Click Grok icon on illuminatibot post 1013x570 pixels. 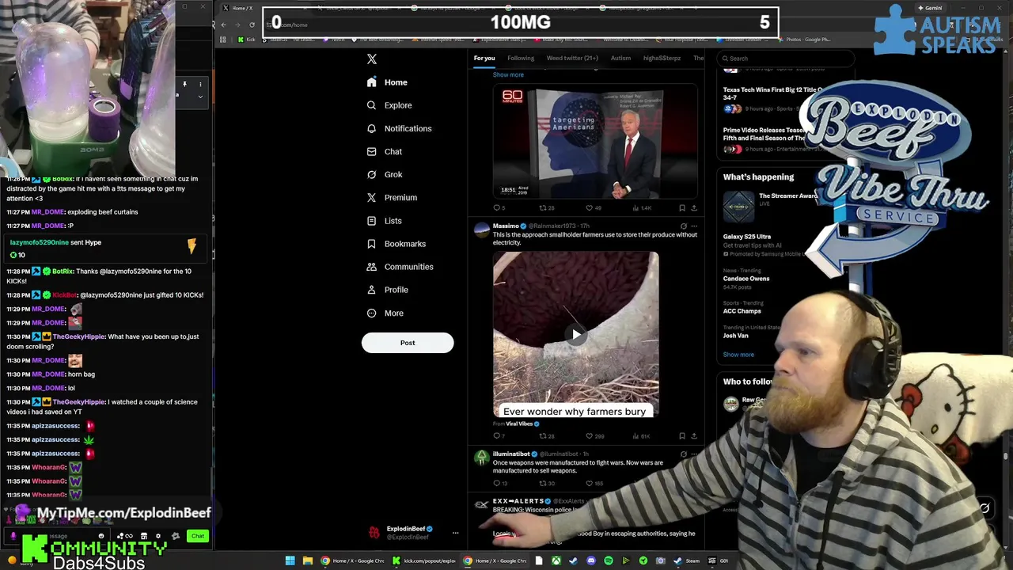pyautogui.click(x=684, y=454)
